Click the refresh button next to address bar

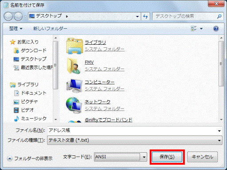click(145, 16)
